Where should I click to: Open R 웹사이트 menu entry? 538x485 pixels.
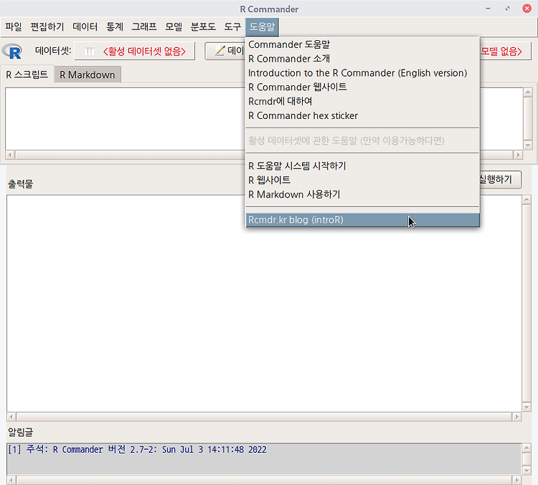362,180
